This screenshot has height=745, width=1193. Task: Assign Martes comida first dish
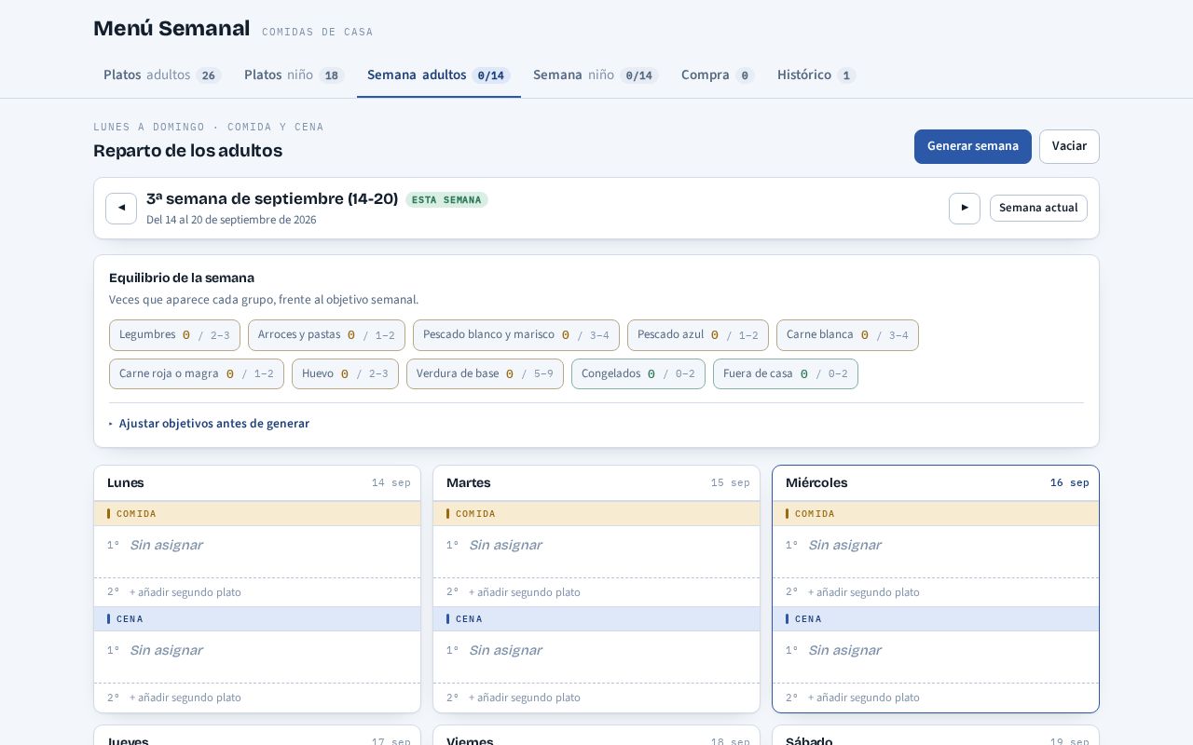[x=596, y=551]
